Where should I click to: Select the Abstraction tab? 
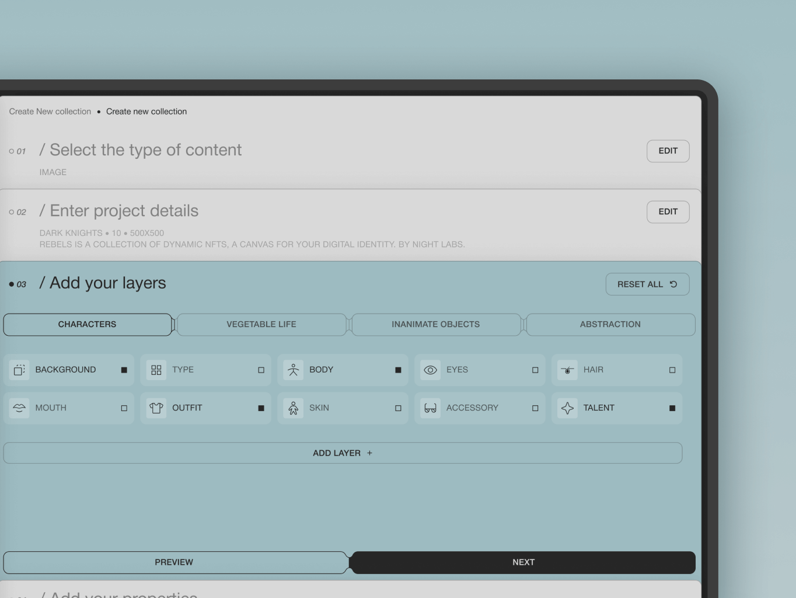610,324
